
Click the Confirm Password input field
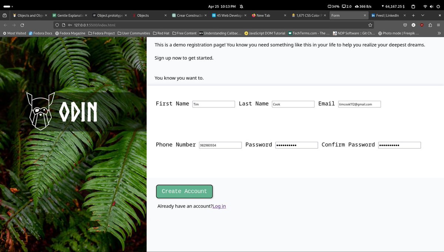click(399, 145)
